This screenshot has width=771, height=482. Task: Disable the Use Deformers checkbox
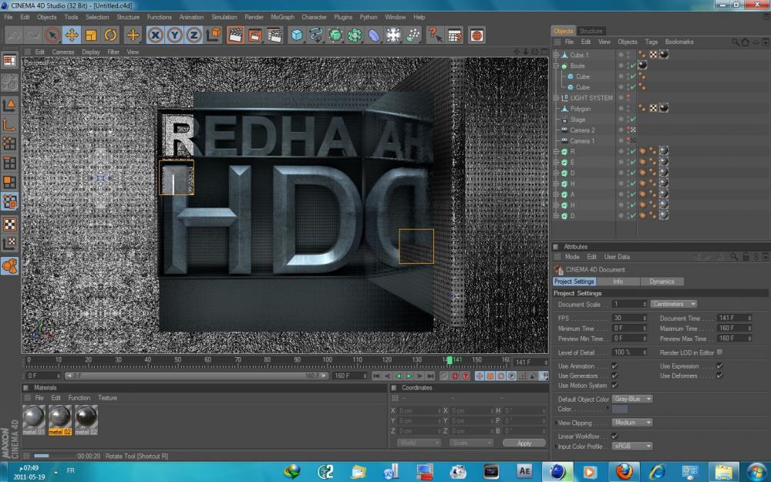click(719, 376)
